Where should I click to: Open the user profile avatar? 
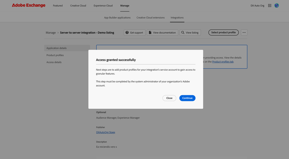tap(276, 5)
